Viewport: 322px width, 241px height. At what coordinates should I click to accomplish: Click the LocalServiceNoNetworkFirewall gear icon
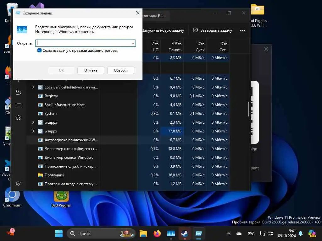(x=40, y=87)
